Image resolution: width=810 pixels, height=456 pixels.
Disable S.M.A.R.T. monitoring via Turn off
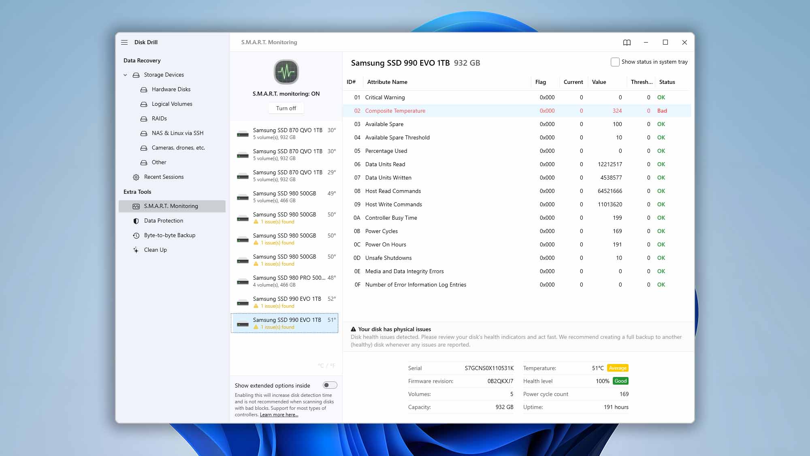point(286,108)
